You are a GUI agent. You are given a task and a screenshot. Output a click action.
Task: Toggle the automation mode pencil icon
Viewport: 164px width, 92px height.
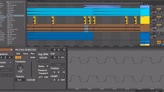click(145, 4)
